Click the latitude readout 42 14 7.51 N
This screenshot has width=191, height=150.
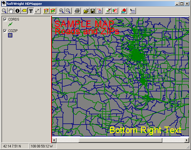12,146
